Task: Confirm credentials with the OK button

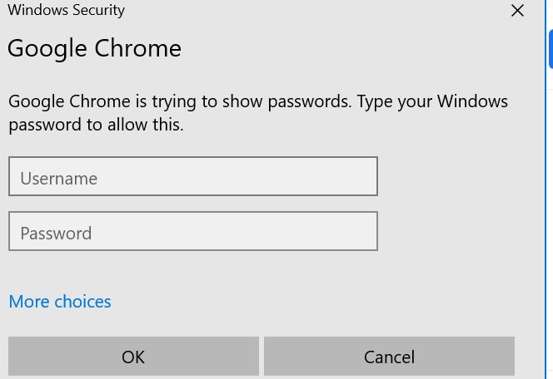Action: point(133,356)
